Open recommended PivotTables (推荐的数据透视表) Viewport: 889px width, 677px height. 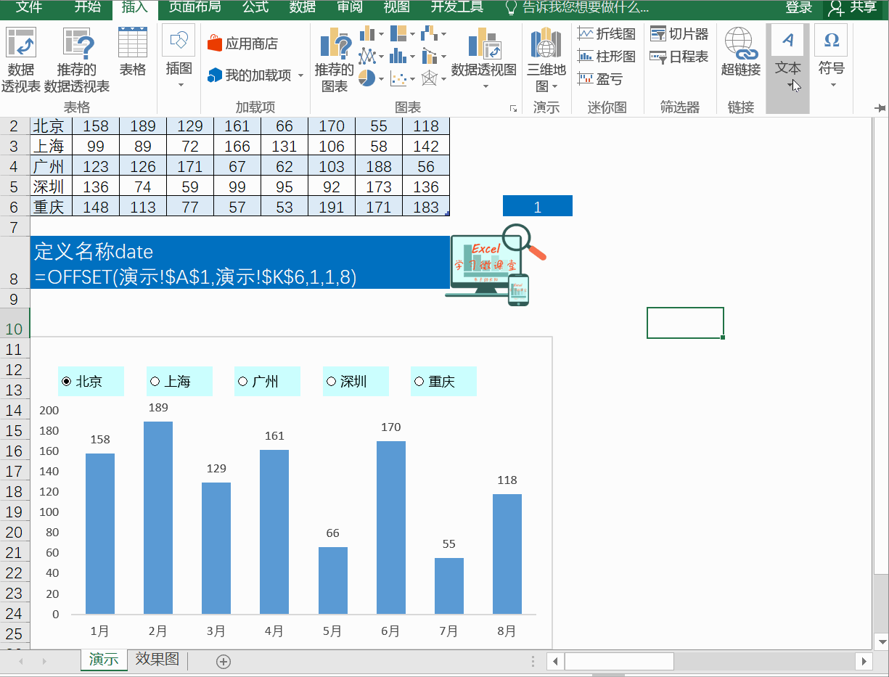(x=76, y=60)
